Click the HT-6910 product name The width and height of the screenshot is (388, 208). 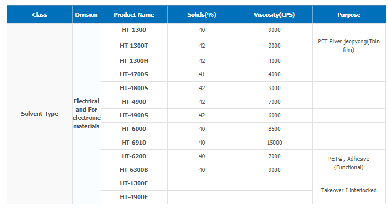coord(134,143)
